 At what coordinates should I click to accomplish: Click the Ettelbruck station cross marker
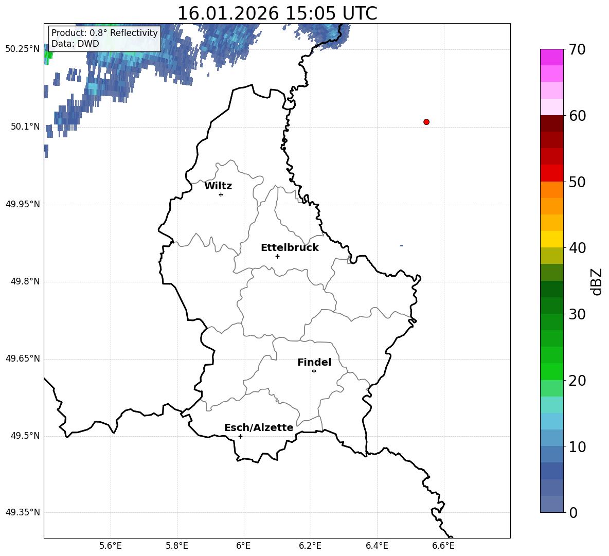[x=277, y=256]
